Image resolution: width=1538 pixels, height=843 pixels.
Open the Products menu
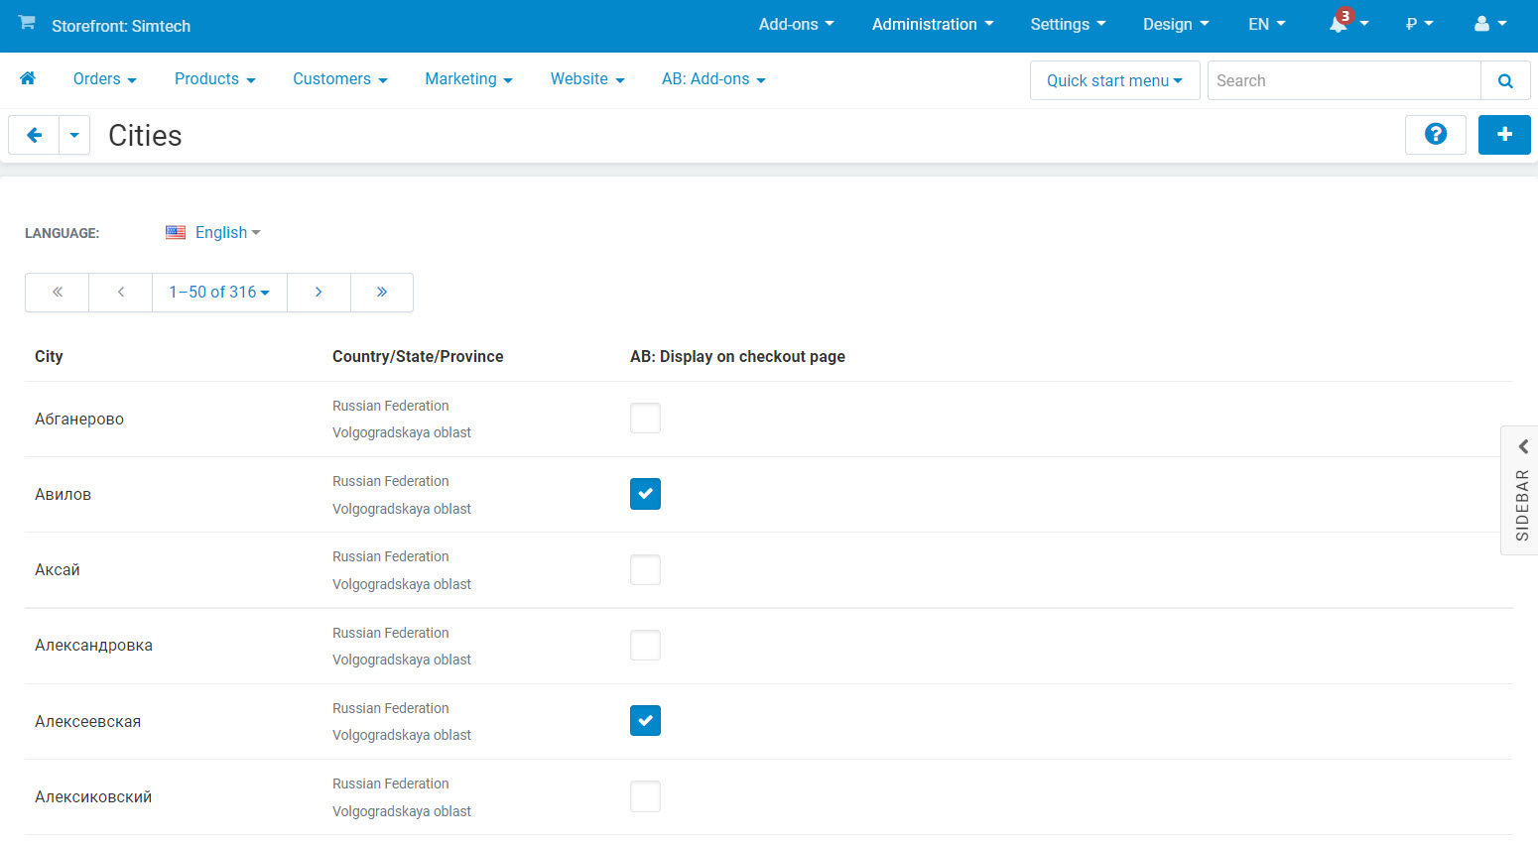[214, 79]
